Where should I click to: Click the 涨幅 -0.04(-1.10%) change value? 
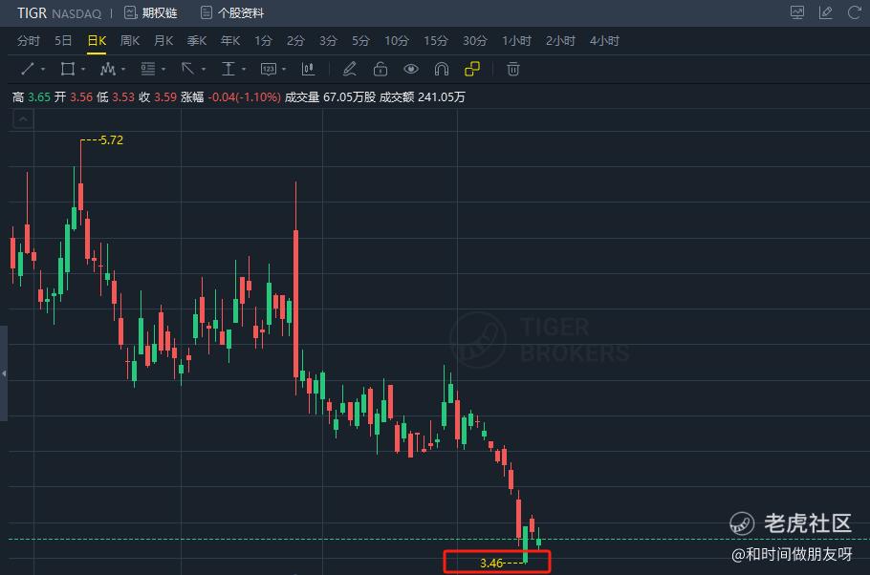[x=230, y=97]
